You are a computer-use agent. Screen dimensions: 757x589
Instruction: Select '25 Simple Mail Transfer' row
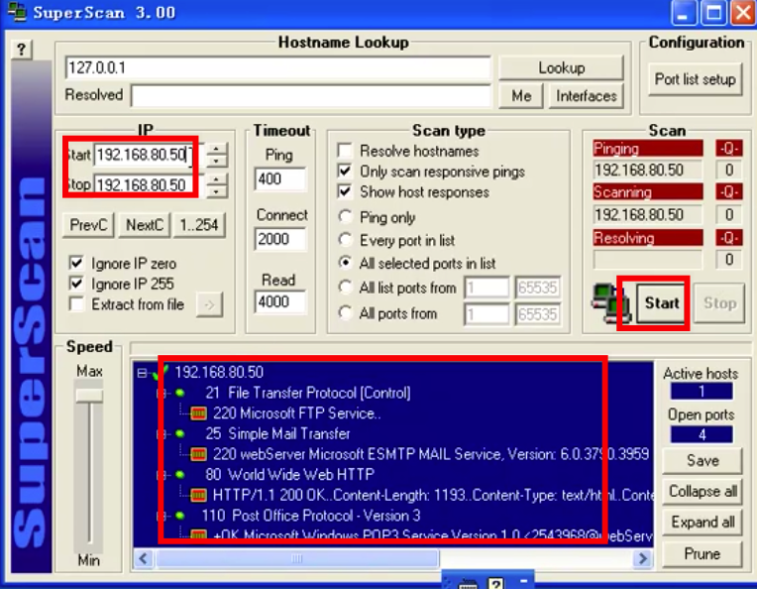(277, 434)
